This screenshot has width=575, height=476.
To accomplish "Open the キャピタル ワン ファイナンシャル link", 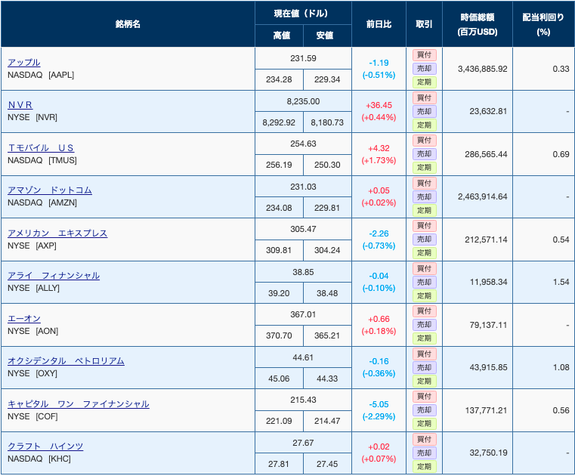I will pos(79,404).
